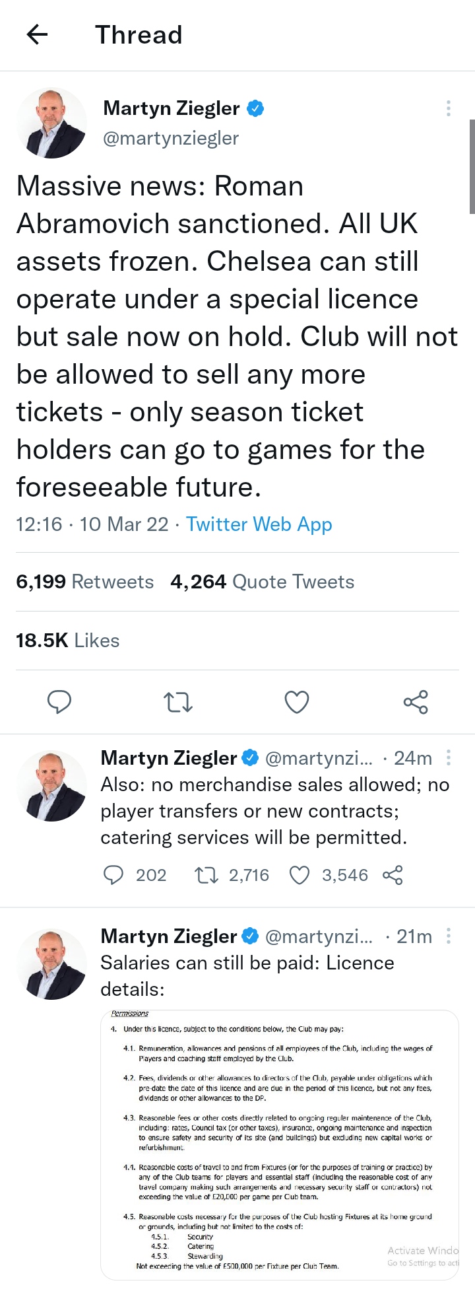Open more options on salaries reply

[449, 936]
